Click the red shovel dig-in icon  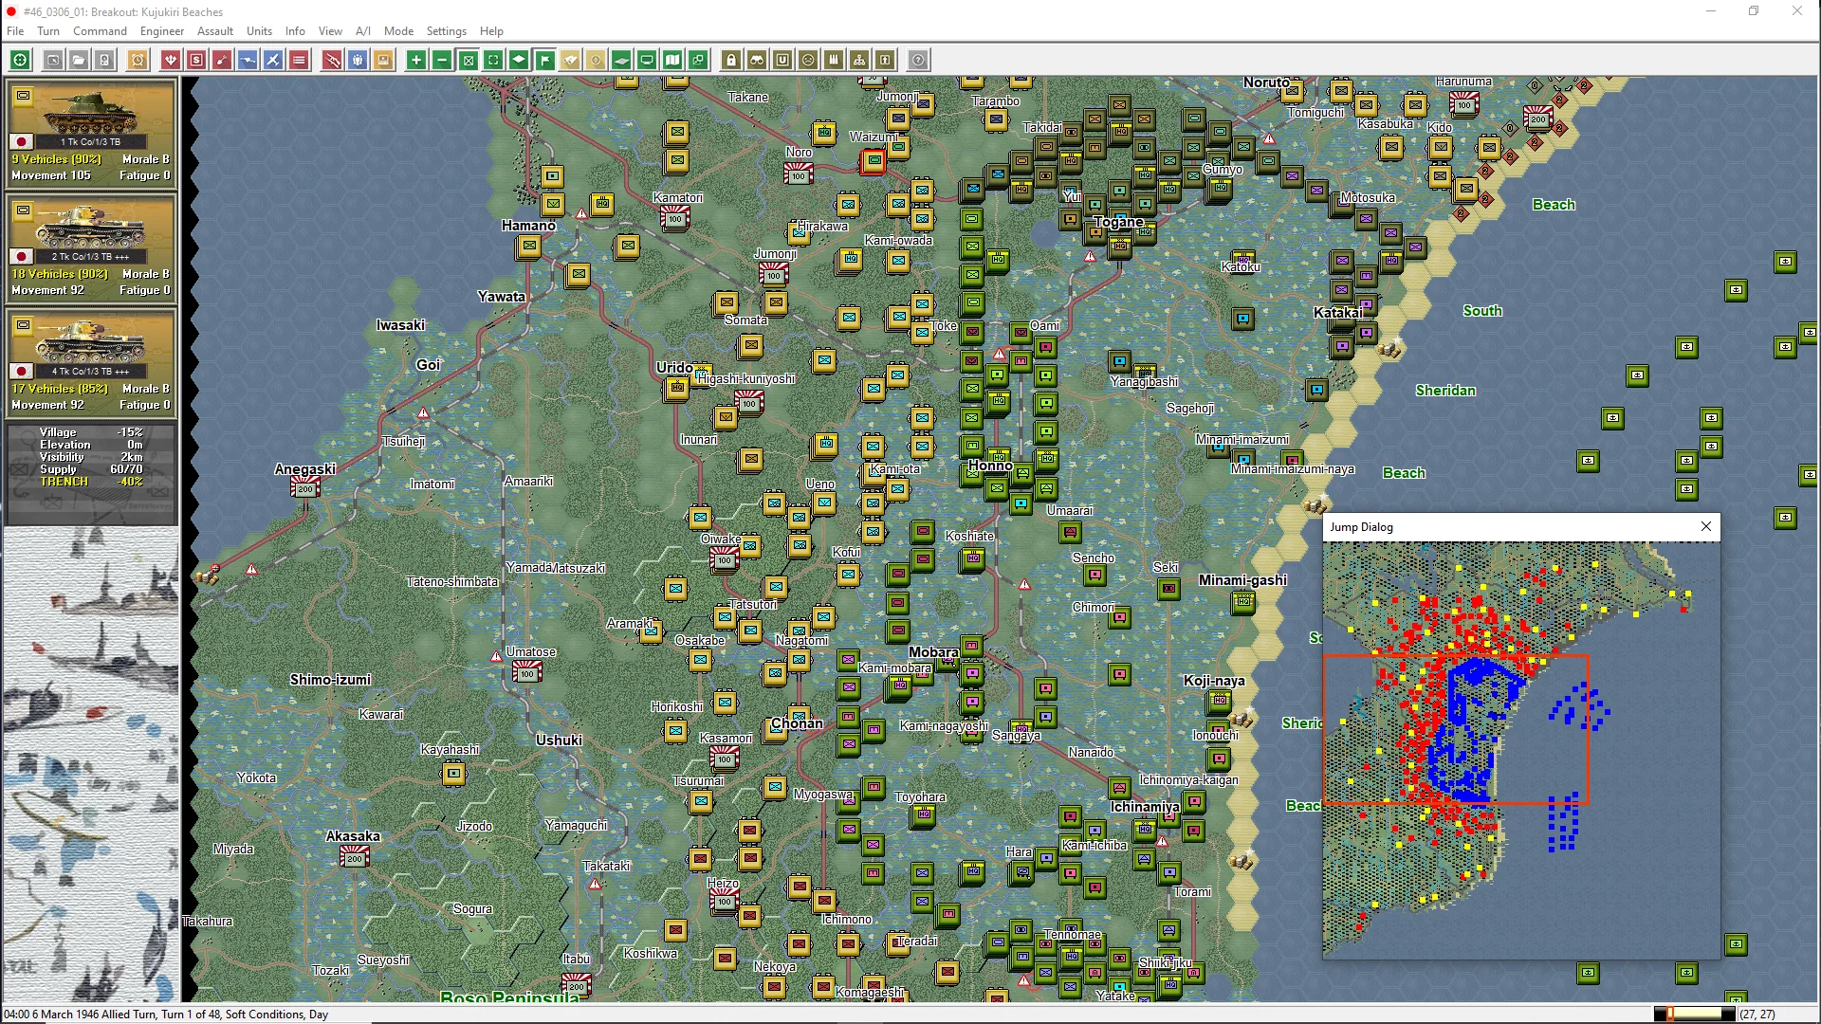(x=222, y=61)
